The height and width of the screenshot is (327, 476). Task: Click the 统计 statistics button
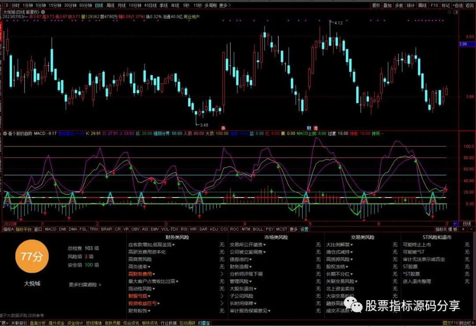pyautogui.click(x=410, y=5)
